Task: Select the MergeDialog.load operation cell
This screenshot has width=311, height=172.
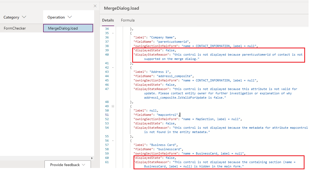Action: [x=68, y=28]
